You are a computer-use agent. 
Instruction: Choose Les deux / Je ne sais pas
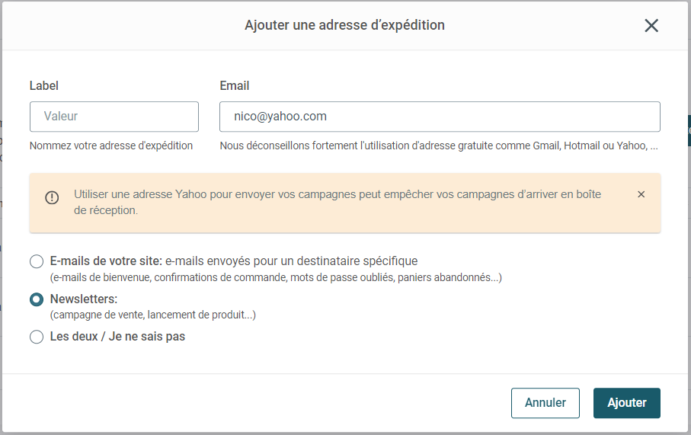coord(37,337)
